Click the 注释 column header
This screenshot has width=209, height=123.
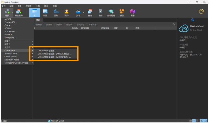point(137,28)
